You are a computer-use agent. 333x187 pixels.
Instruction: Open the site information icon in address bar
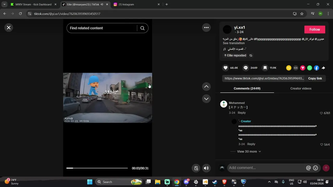pyautogui.click(x=29, y=14)
